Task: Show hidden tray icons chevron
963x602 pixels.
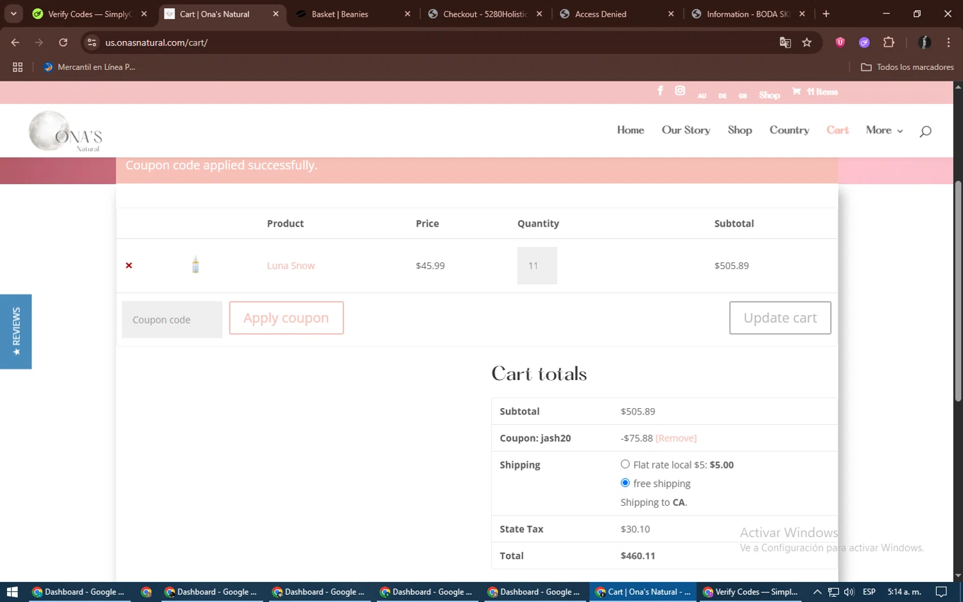Action: click(817, 592)
